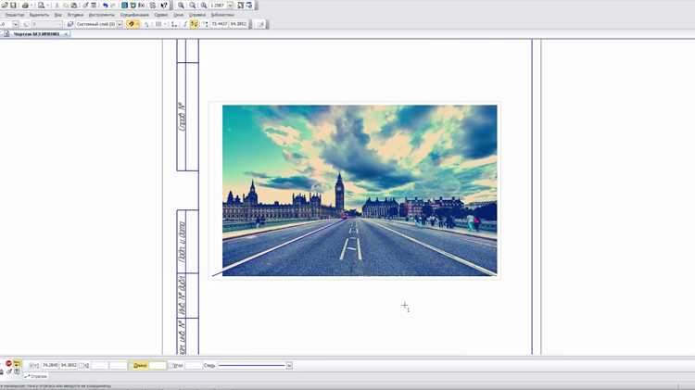Click the Print icon in the toolbar
The height and width of the screenshot is (390, 695).
[x=25, y=6]
